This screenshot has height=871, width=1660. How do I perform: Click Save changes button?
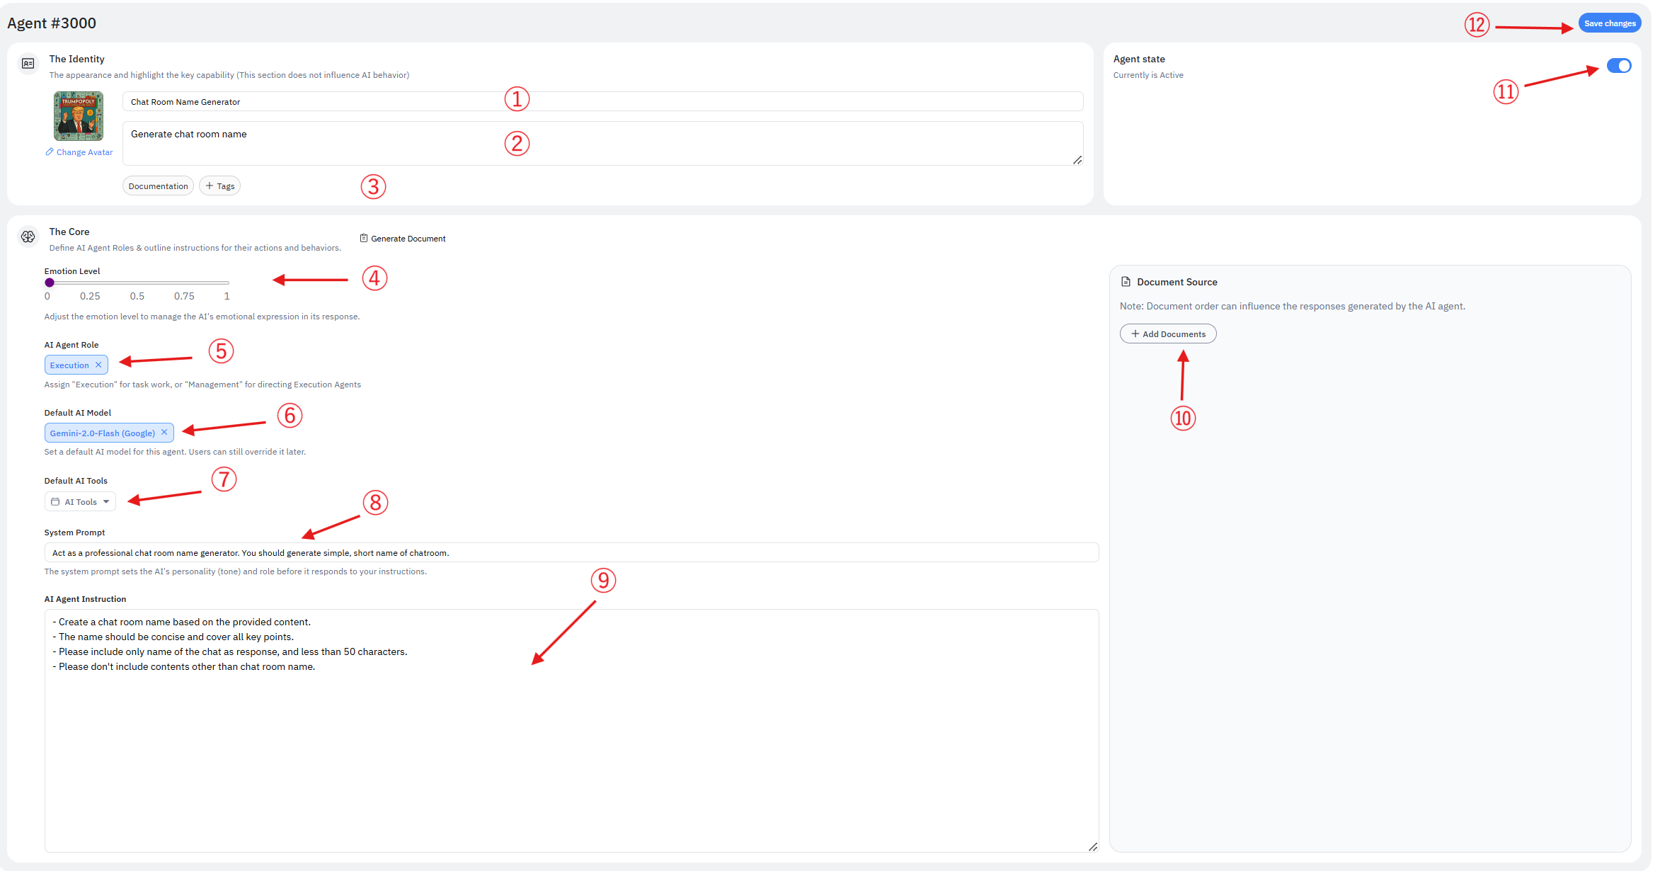pos(1609,23)
